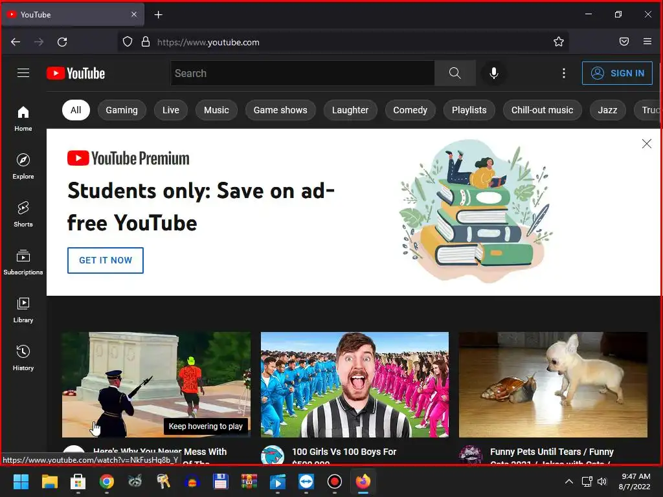
Task: Dismiss the YouTube Premium banner
Action: click(x=647, y=144)
